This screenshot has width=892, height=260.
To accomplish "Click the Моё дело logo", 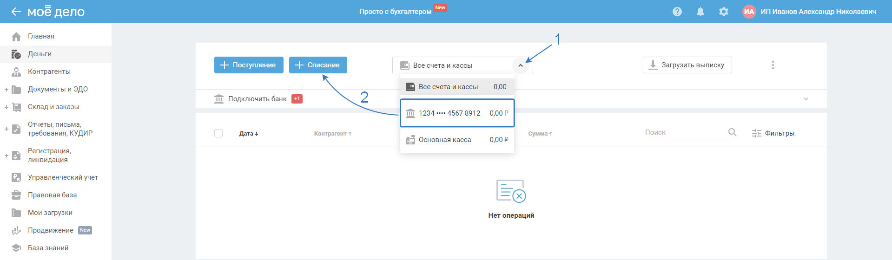I will pos(56,12).
